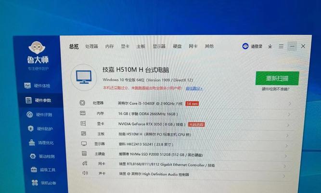Click the green 重新扫描 button

click(x=277, y=78)
